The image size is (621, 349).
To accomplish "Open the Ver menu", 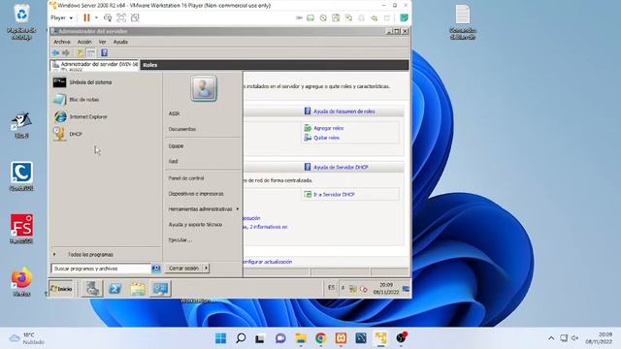I will click(102, 42).
